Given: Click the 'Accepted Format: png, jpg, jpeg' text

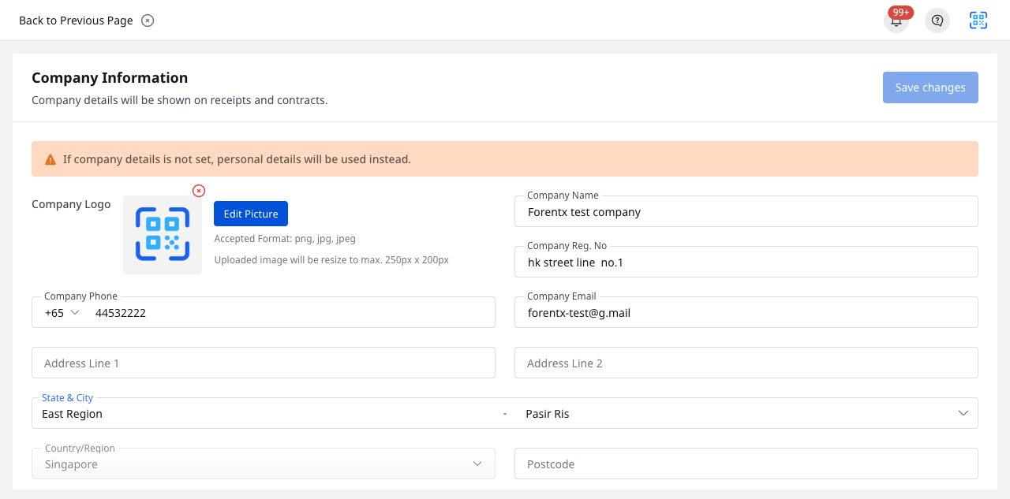Looking at the screenshot, I should tap(285, 239).
